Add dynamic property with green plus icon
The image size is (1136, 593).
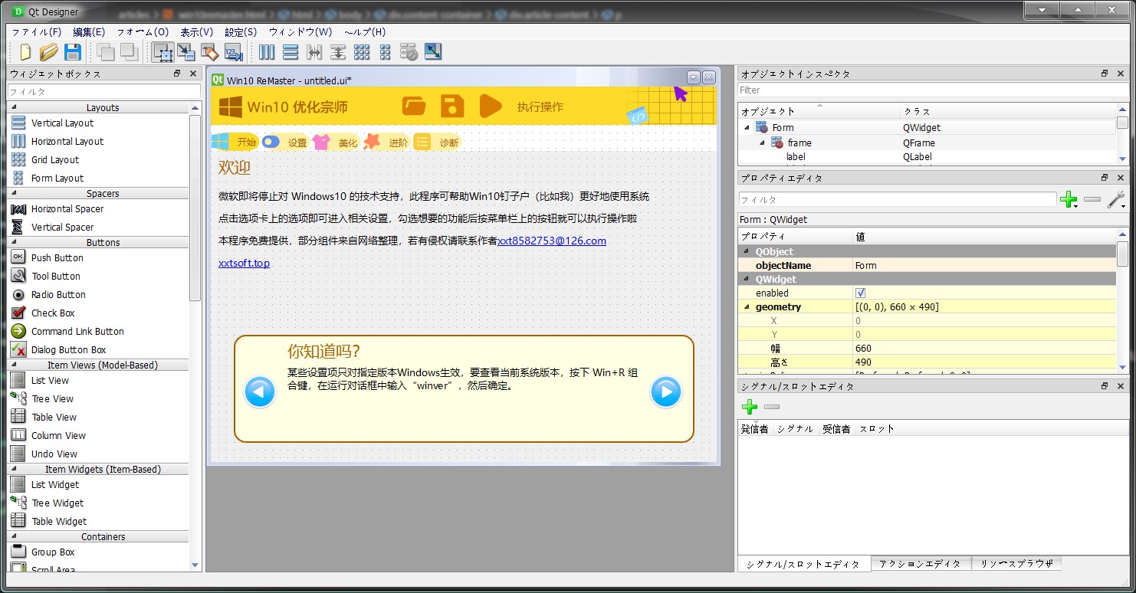tap(1068, 200)
